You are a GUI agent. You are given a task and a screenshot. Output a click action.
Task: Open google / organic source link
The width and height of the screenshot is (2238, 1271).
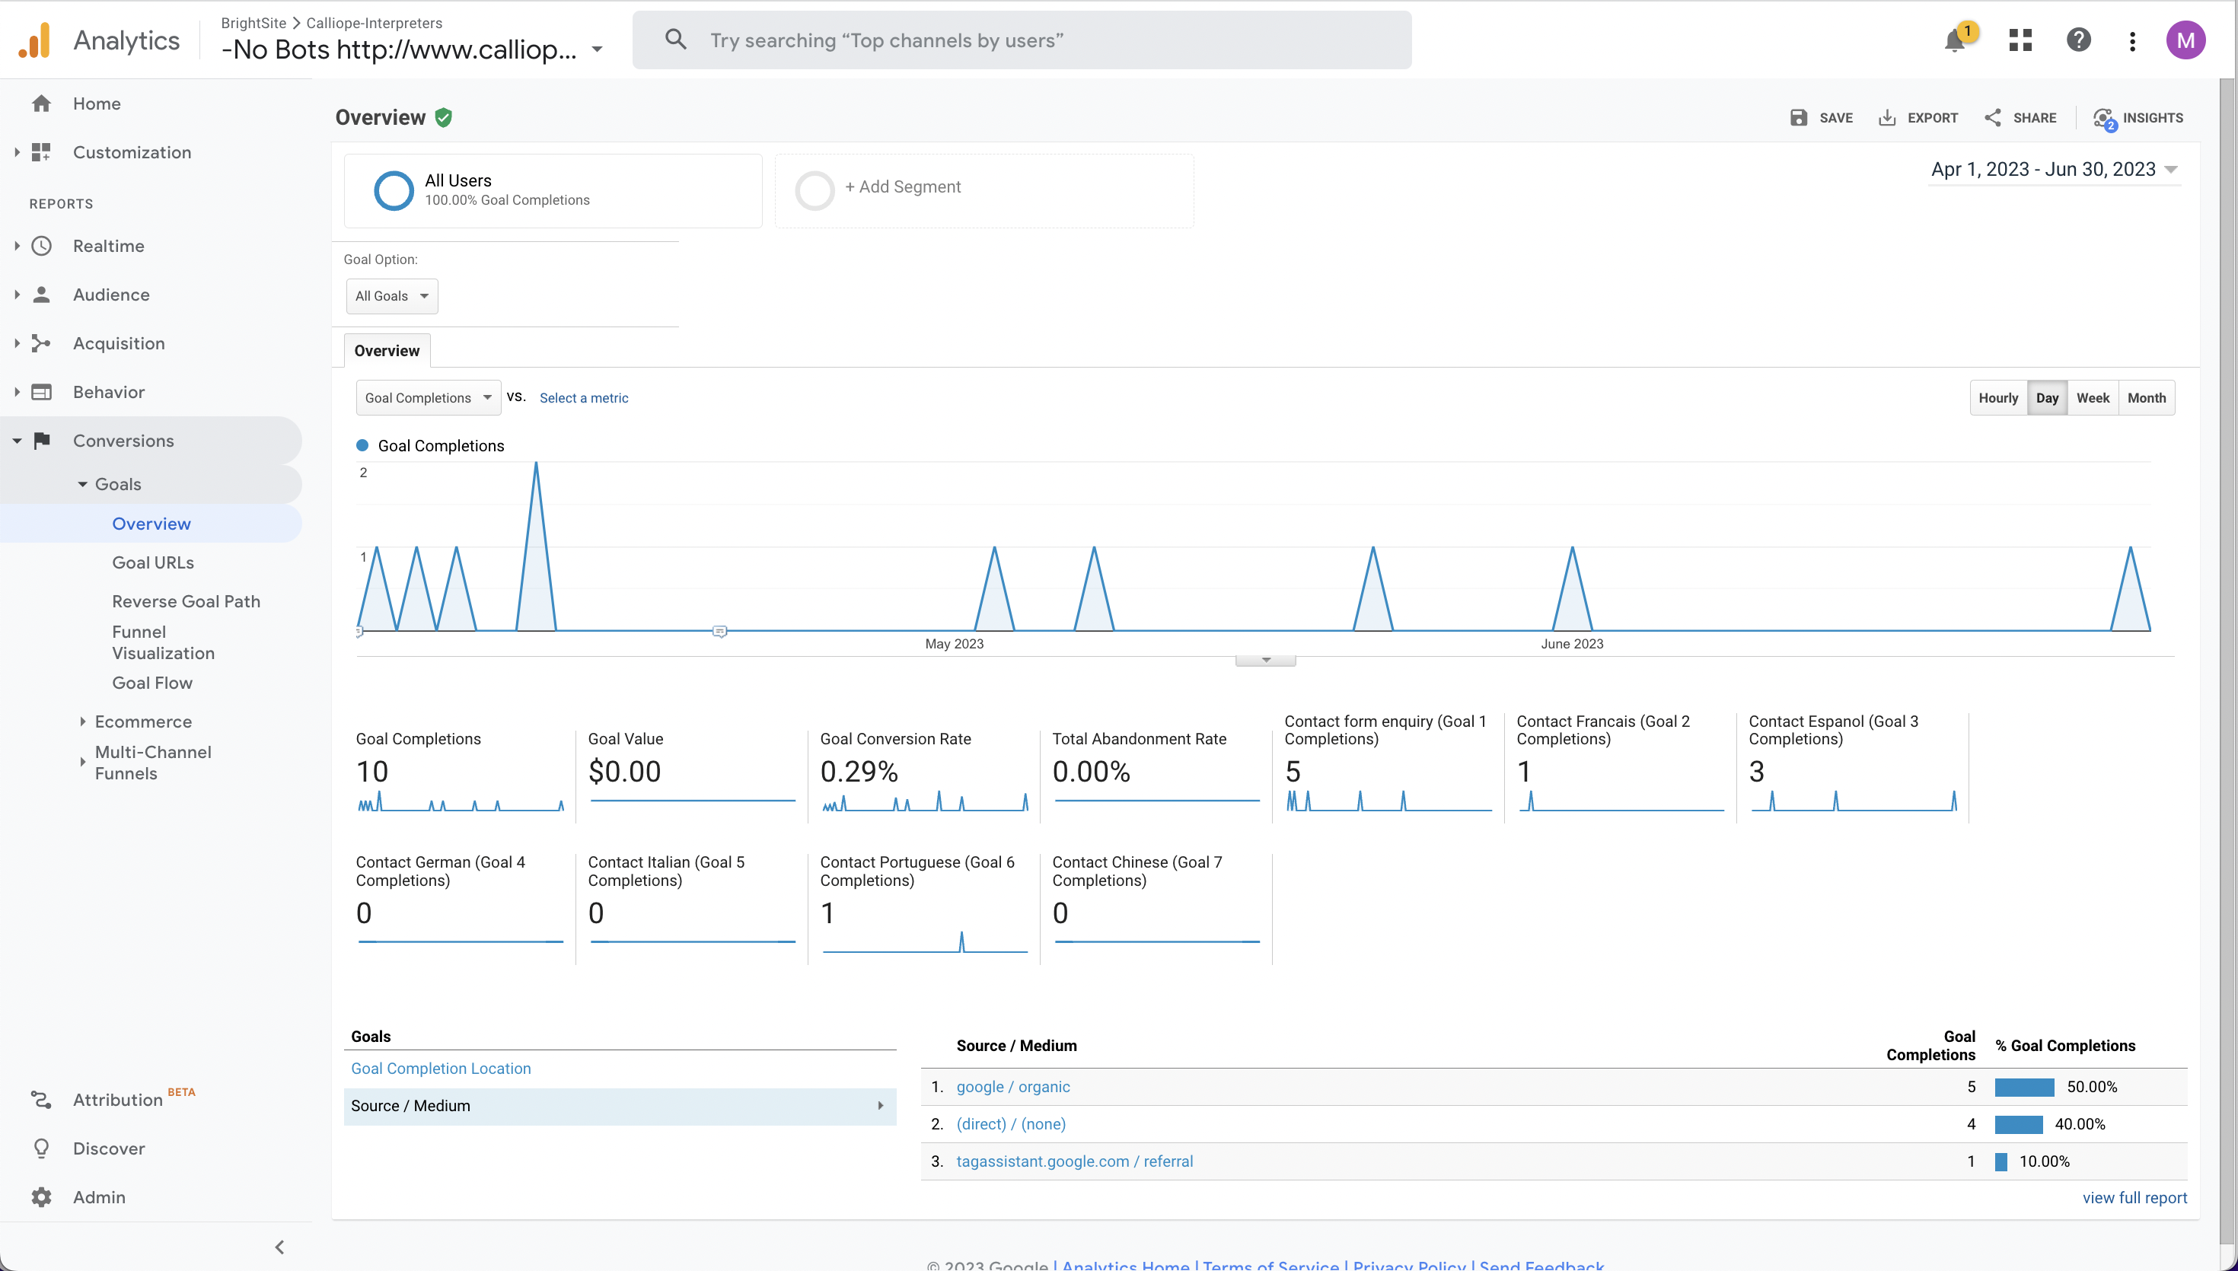click(x=1012, y=1087)
